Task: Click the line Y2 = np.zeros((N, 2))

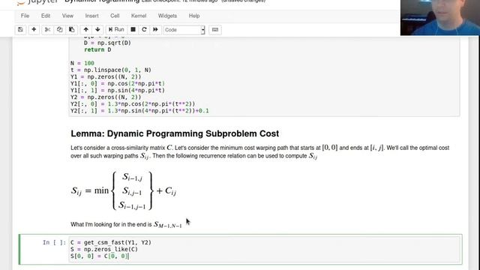Action: pos(106,97)
